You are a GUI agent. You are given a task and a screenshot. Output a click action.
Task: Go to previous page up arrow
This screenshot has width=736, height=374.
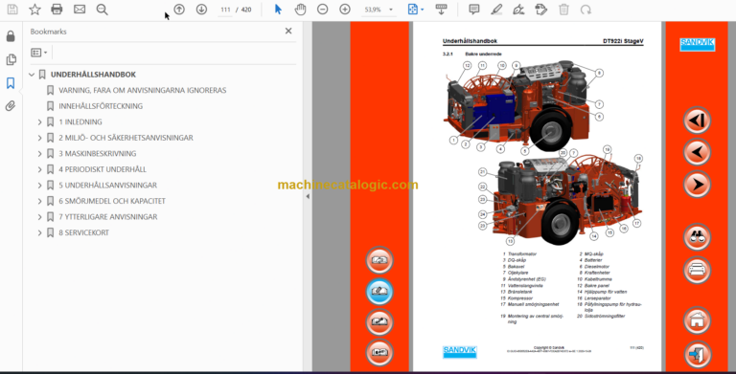[179, 10]
